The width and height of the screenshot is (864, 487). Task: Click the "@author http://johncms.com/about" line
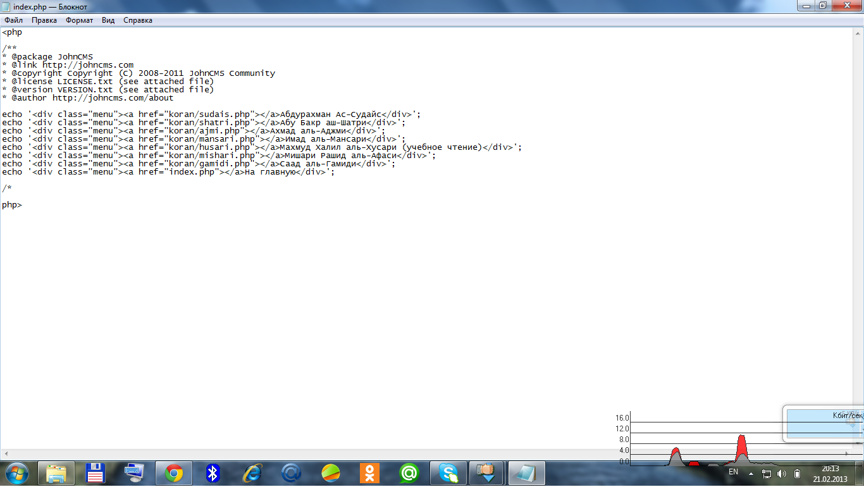(x=88, y=98)
